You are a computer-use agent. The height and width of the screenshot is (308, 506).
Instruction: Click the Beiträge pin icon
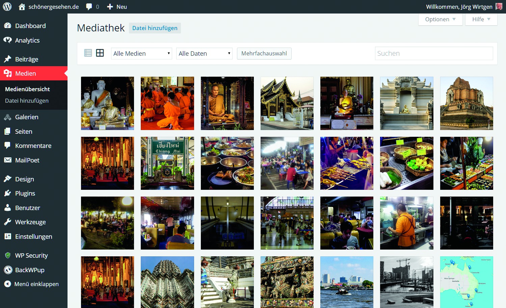point(8,59)
